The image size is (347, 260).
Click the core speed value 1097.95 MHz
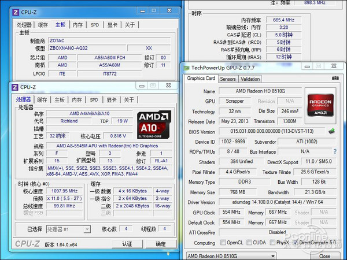pyautogui.click(x=64, y=191)
